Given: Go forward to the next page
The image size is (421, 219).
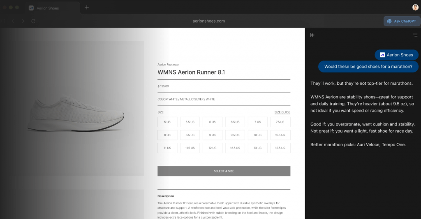Looking at the screenshot, I should pos(23,21).
